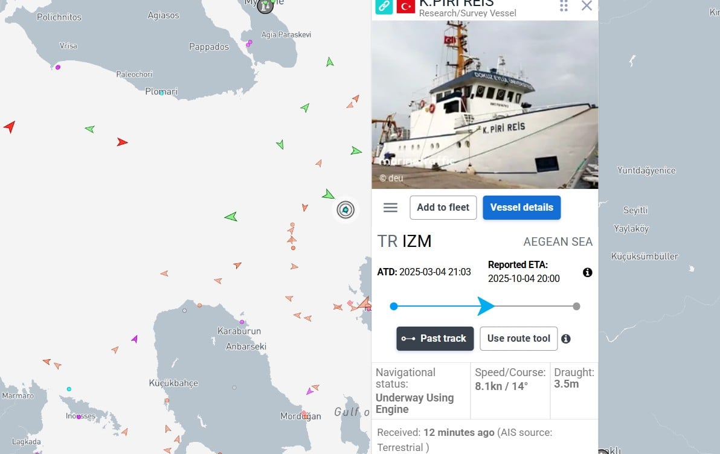Open Vessel details
The width and height of the screenshot is (720, 454).
[x=522, y=208]
